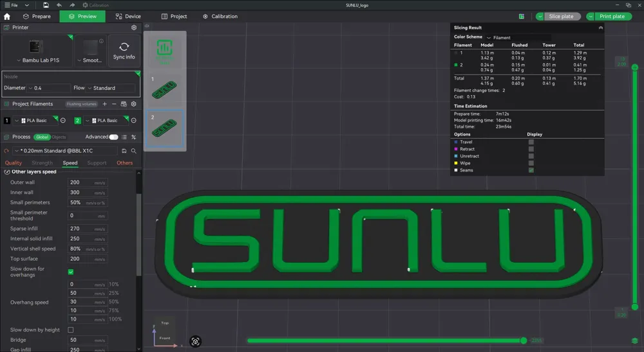Toggle Unretract display checkbox
This screenshot has width=644, height=352.
click(x=531, y=155)
